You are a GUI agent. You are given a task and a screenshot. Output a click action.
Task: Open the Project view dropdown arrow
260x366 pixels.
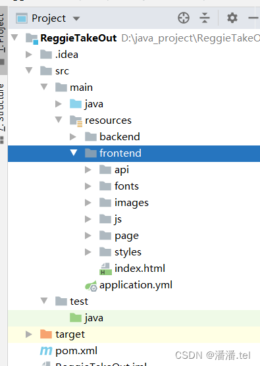click(76, 18)
